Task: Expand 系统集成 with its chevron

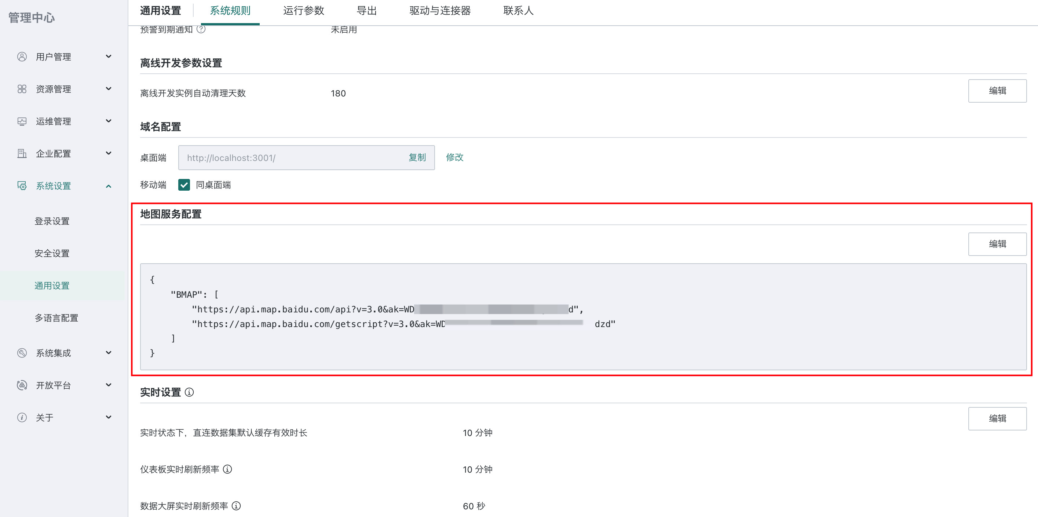Action: 109,353
